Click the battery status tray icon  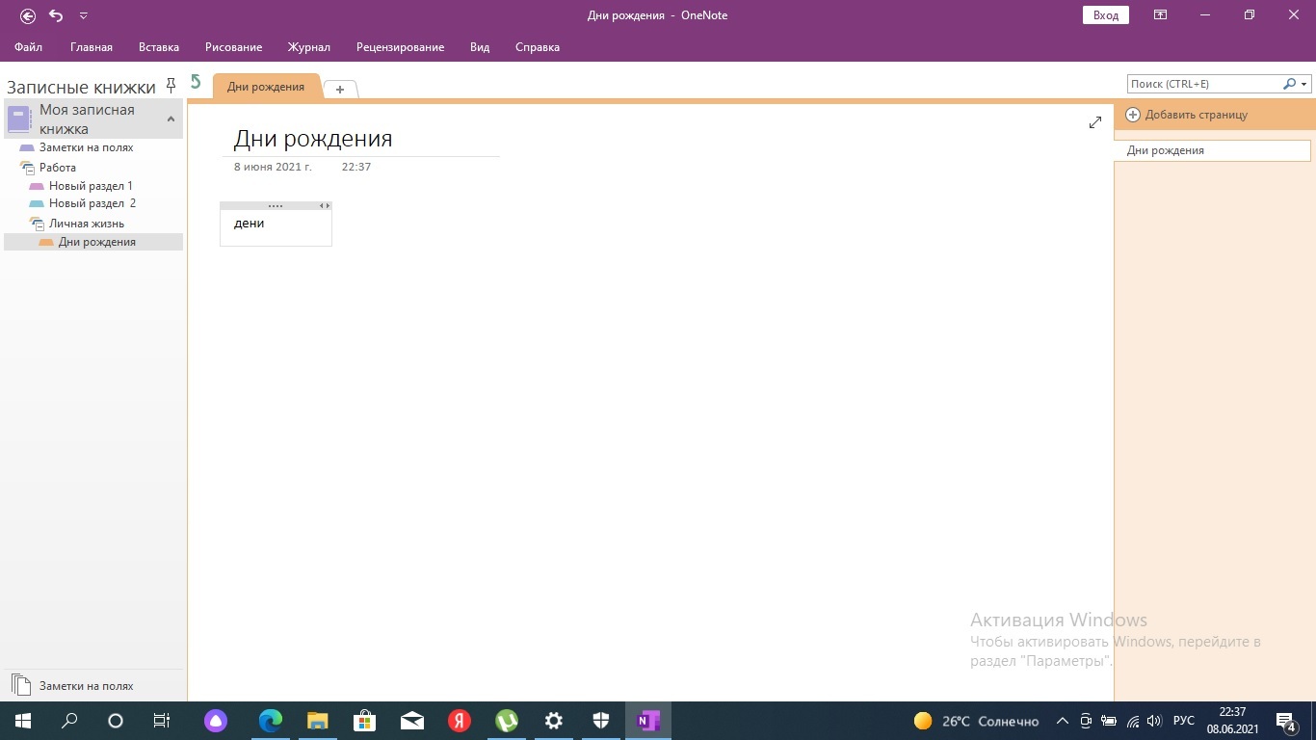click(x=1109, y=721)
